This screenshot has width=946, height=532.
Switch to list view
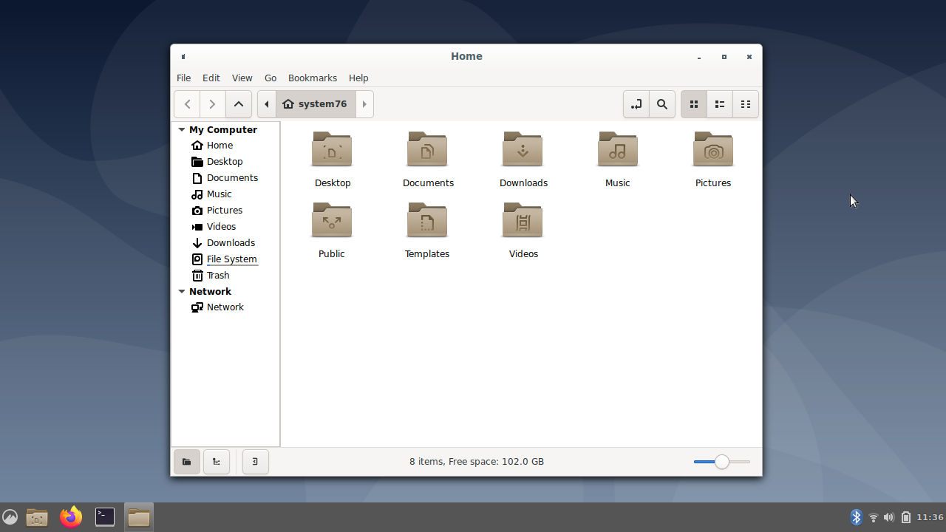coord(719,104)
